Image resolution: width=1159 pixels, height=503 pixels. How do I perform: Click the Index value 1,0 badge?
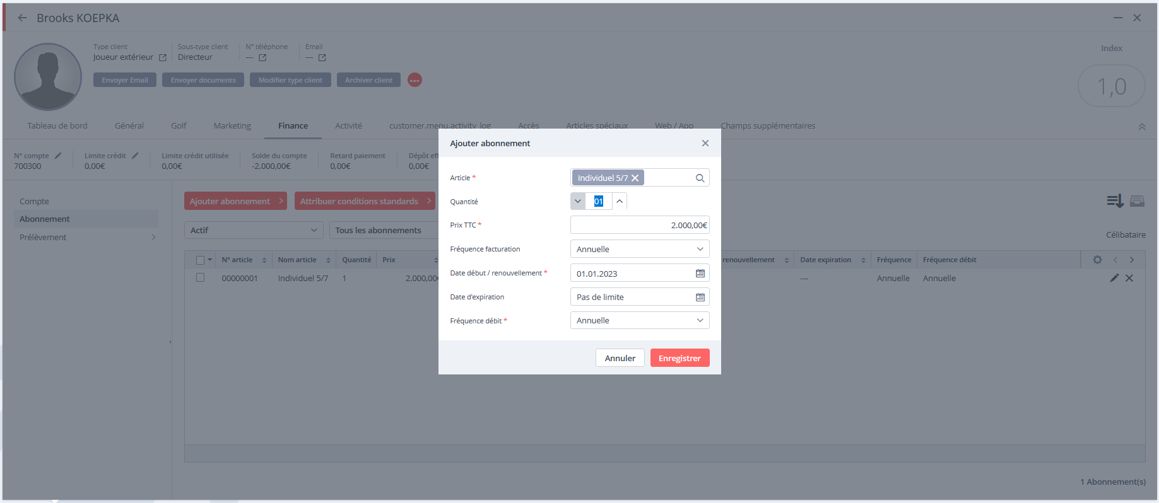tap(1111, 86)
